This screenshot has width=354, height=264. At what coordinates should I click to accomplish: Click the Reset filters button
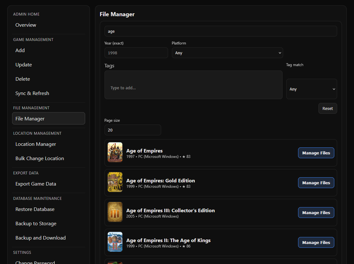pyautogui.click(x=328, y=108)
